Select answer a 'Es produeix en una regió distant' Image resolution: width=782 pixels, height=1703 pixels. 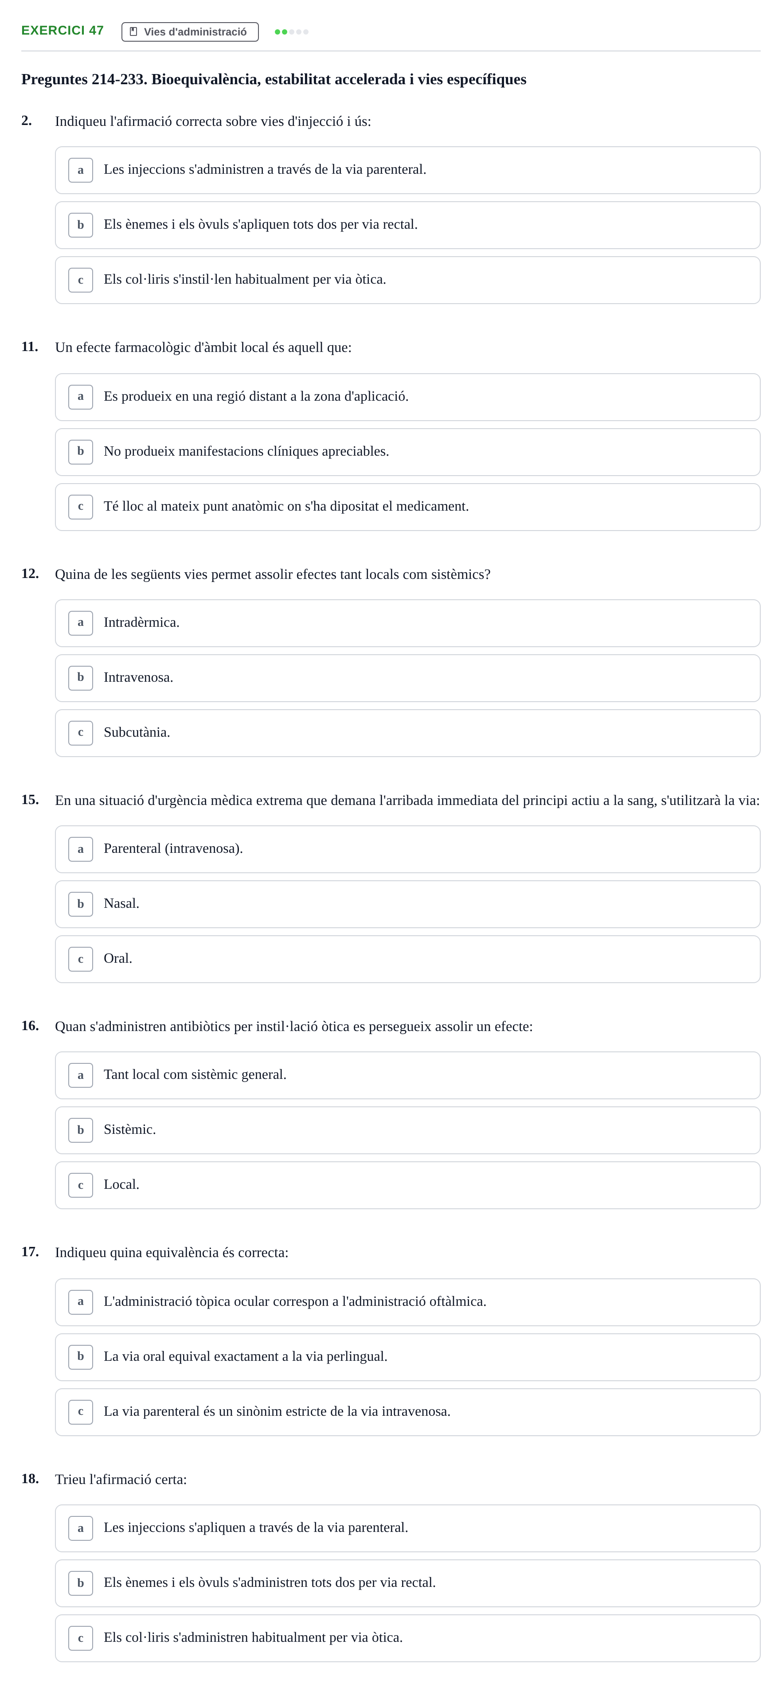(407, 397)
